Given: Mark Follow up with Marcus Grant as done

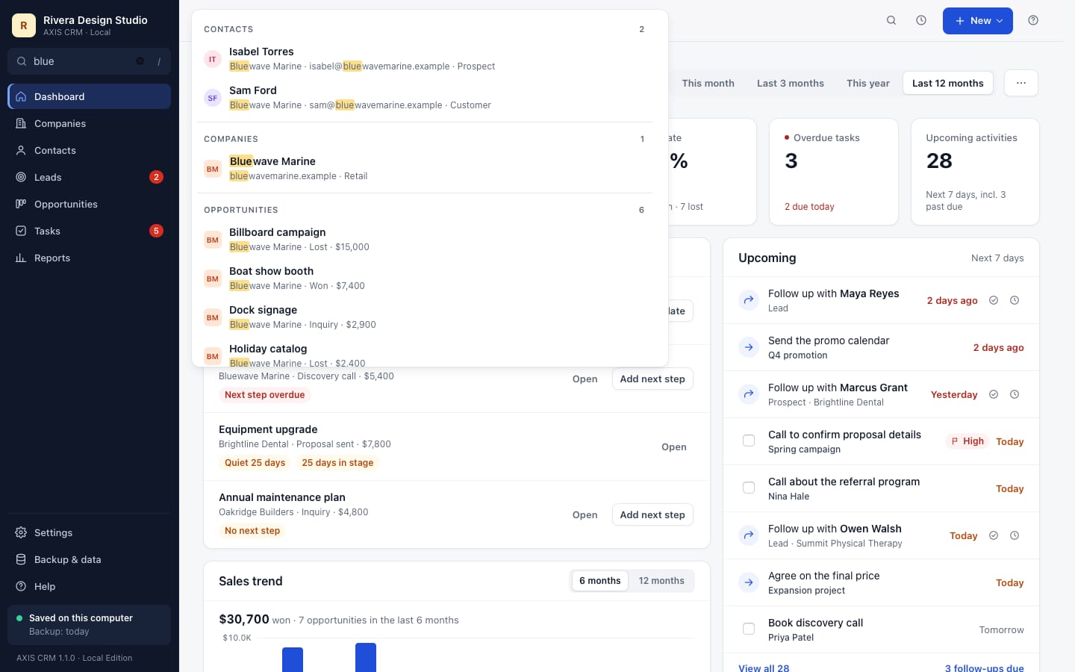Looking at the screenshot, I should click(x=994, y=394).
